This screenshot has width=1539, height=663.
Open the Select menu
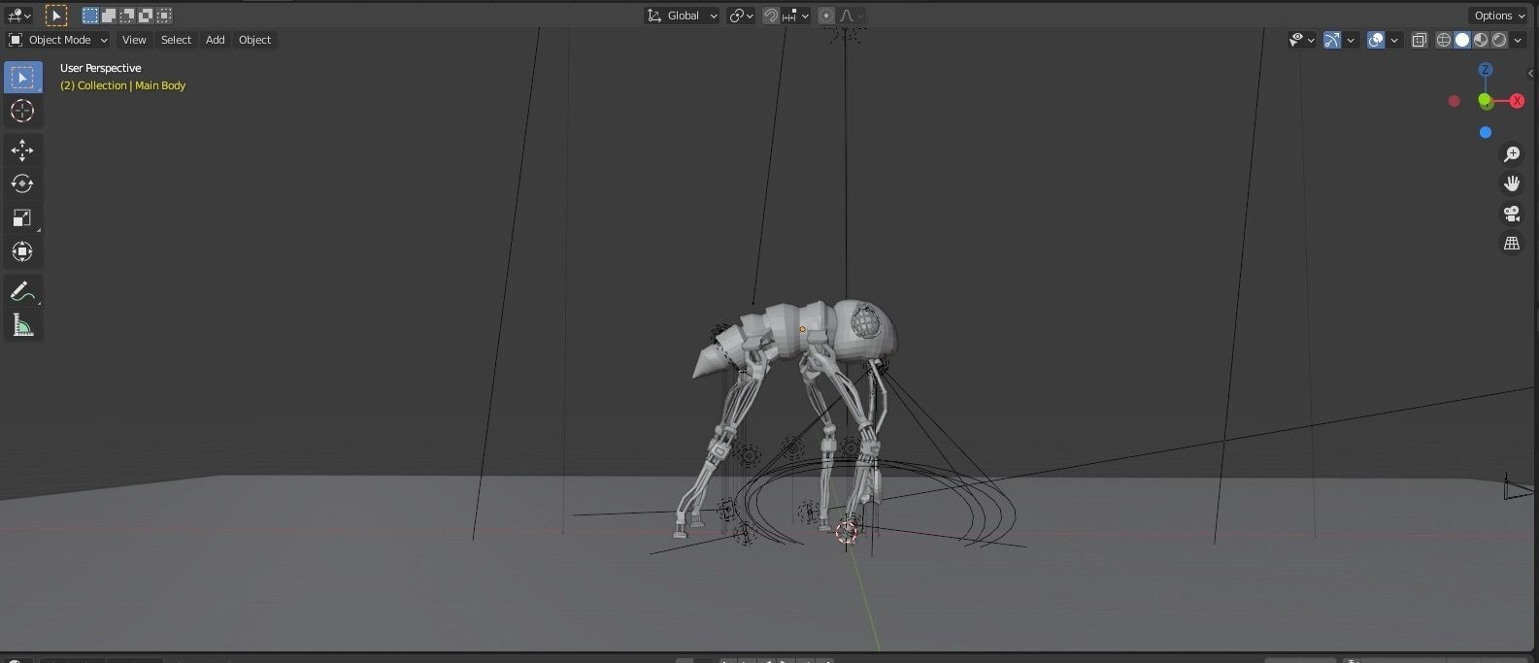coord(176,40)
